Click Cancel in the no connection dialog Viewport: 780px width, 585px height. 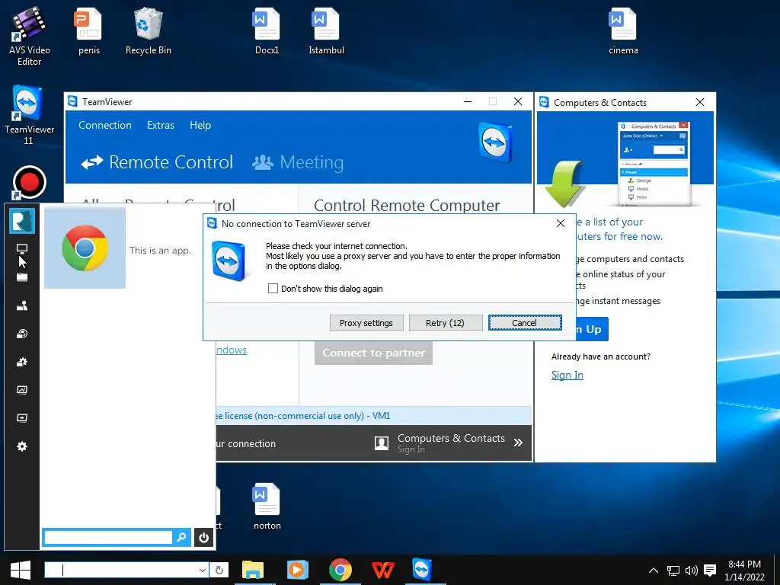tap(525, 323)
